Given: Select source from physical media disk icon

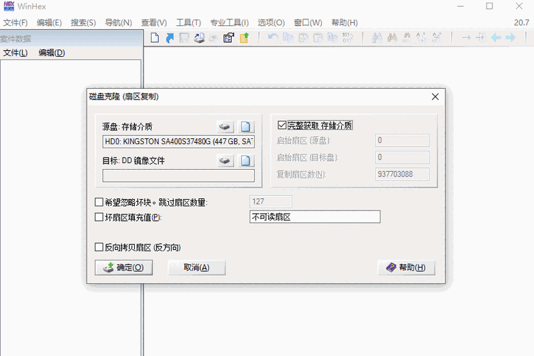Looking at the screenshot, I should 225,127.
